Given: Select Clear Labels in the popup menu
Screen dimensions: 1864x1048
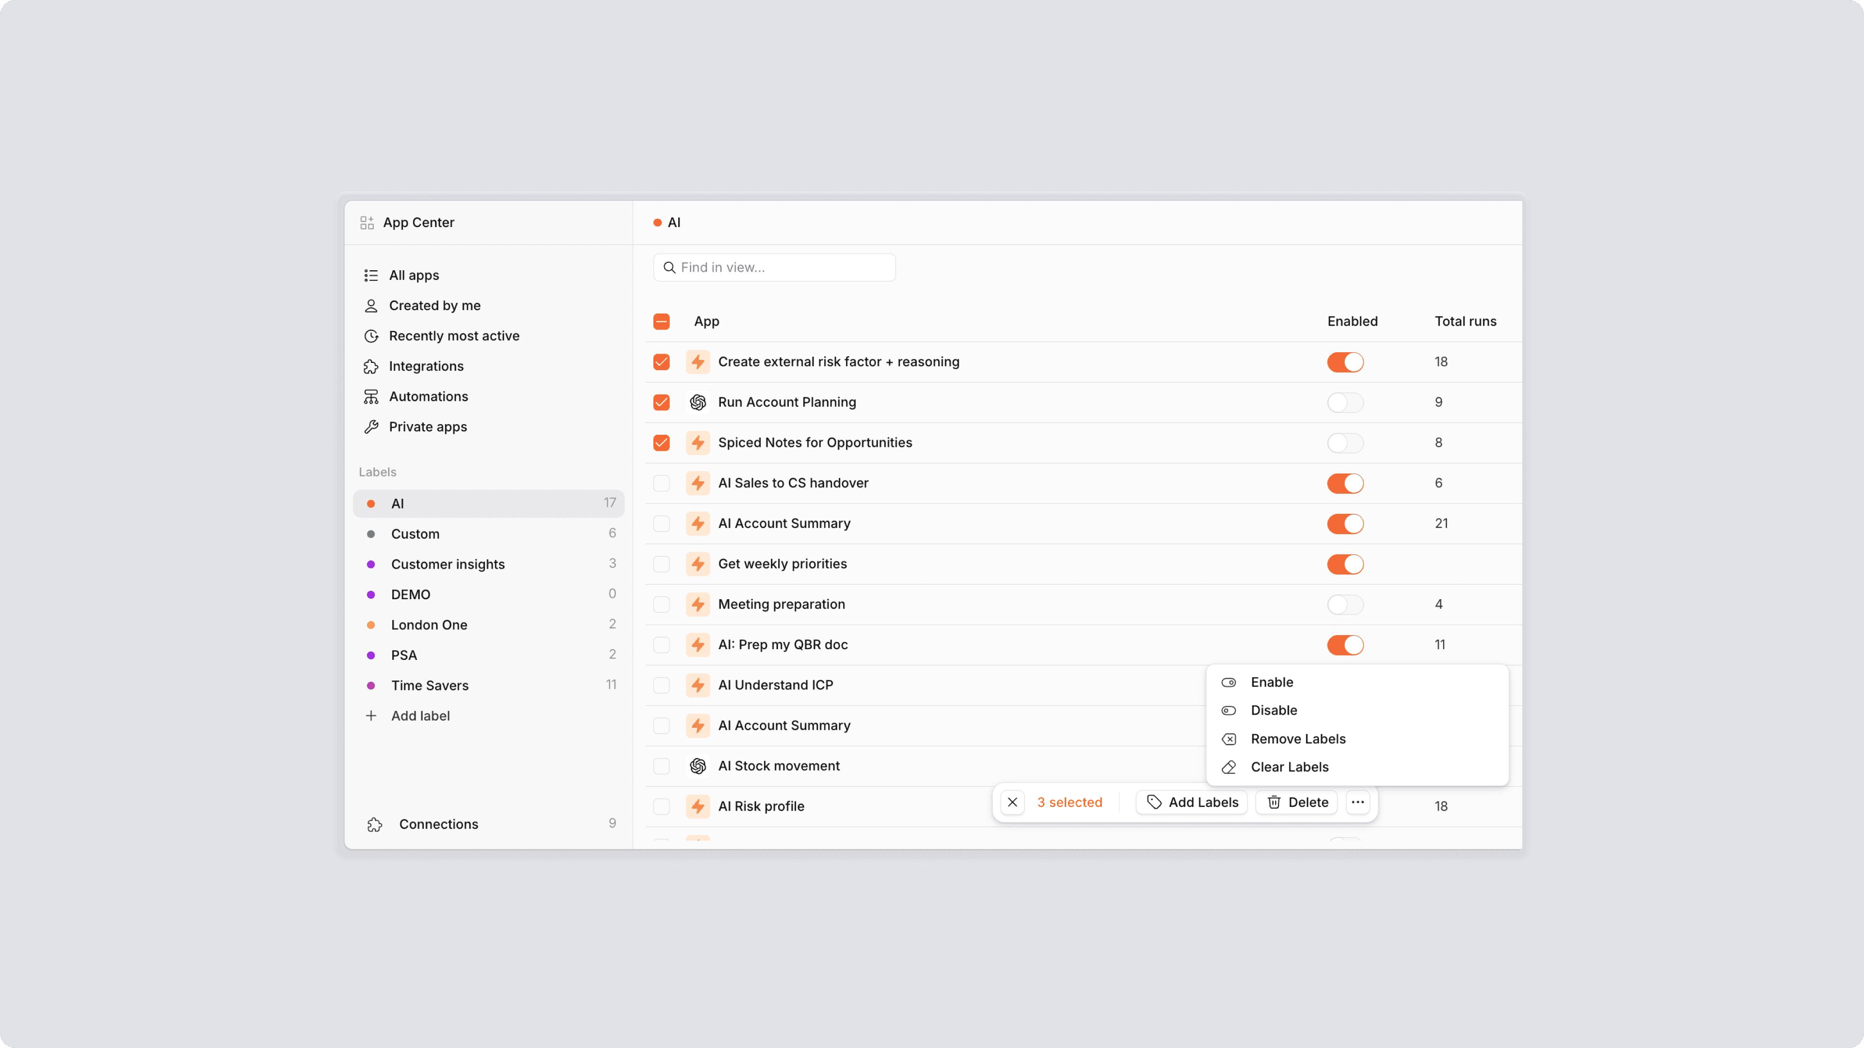Looking at the screenshot, I should tap(1289, 768).
